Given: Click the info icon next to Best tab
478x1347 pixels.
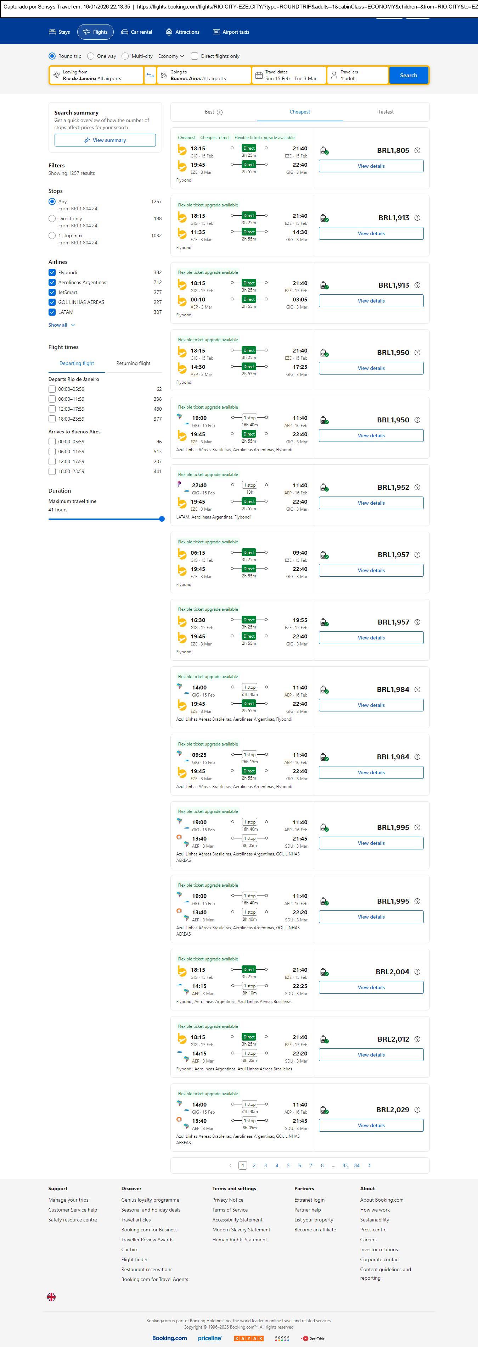Looking at the screenshot, I should click(x=219, y=112).
